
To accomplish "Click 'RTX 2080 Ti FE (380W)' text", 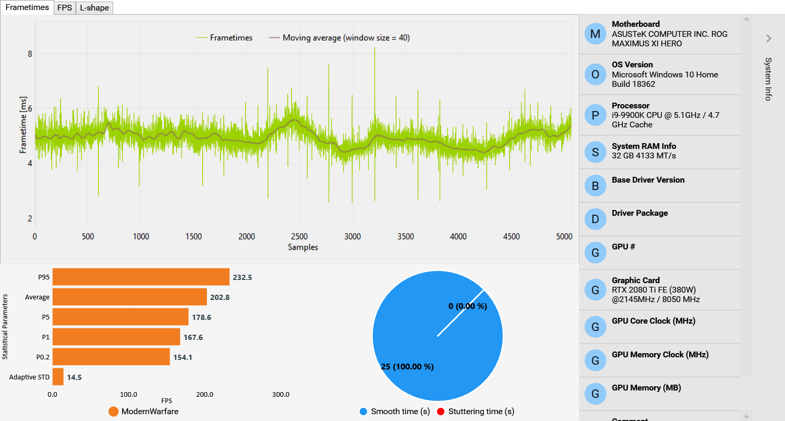I will [x=654, y=290].
